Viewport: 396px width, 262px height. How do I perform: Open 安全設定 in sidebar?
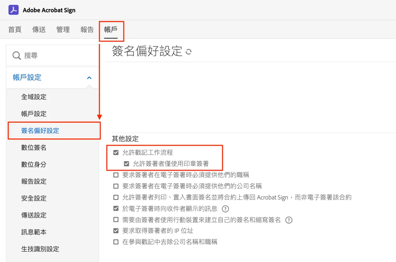34,198
